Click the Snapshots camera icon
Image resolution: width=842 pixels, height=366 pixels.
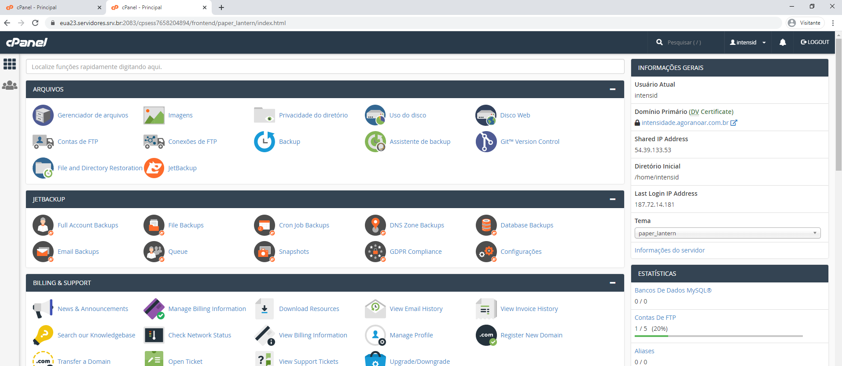tap(265, 252)
